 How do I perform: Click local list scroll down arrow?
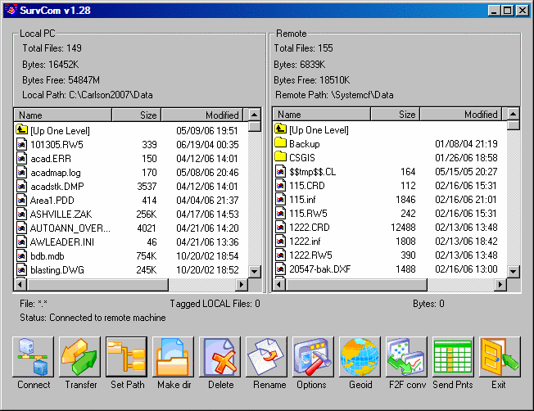255,272
